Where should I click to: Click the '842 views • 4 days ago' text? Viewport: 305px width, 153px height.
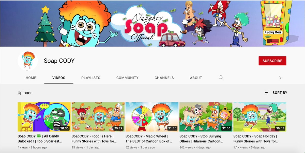[195, 147]
